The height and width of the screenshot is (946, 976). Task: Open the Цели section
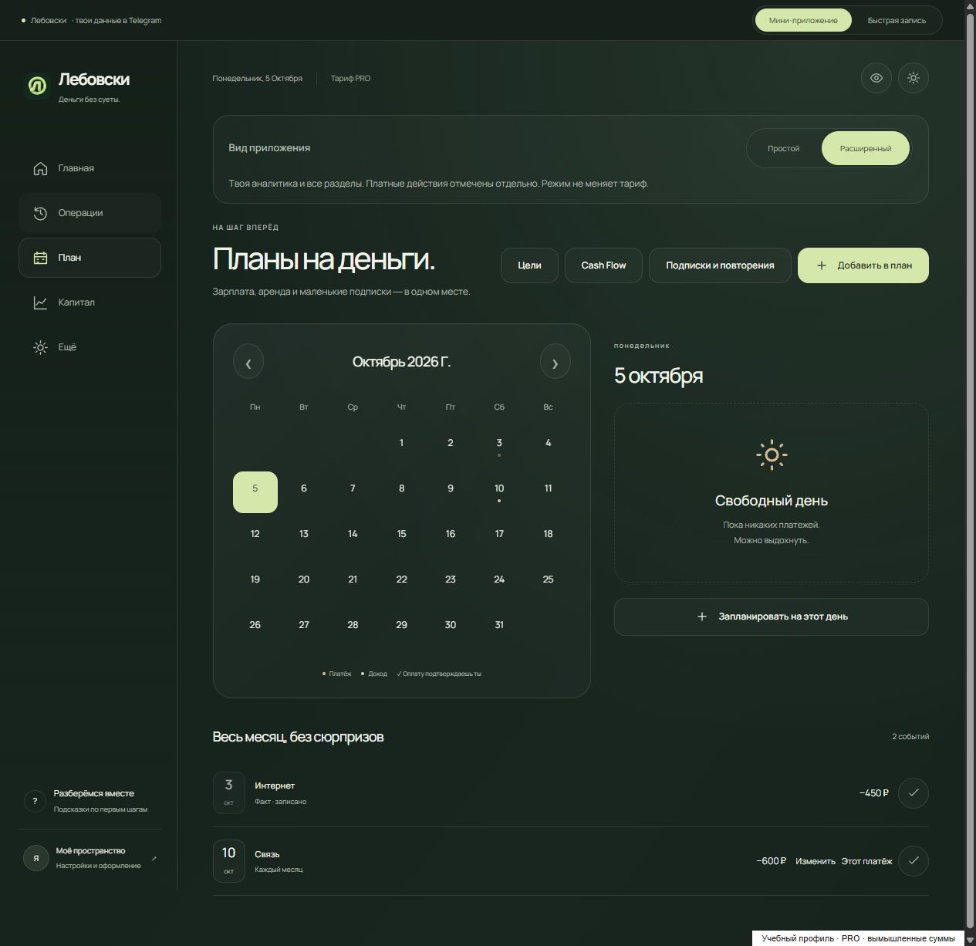click(529, 265)
